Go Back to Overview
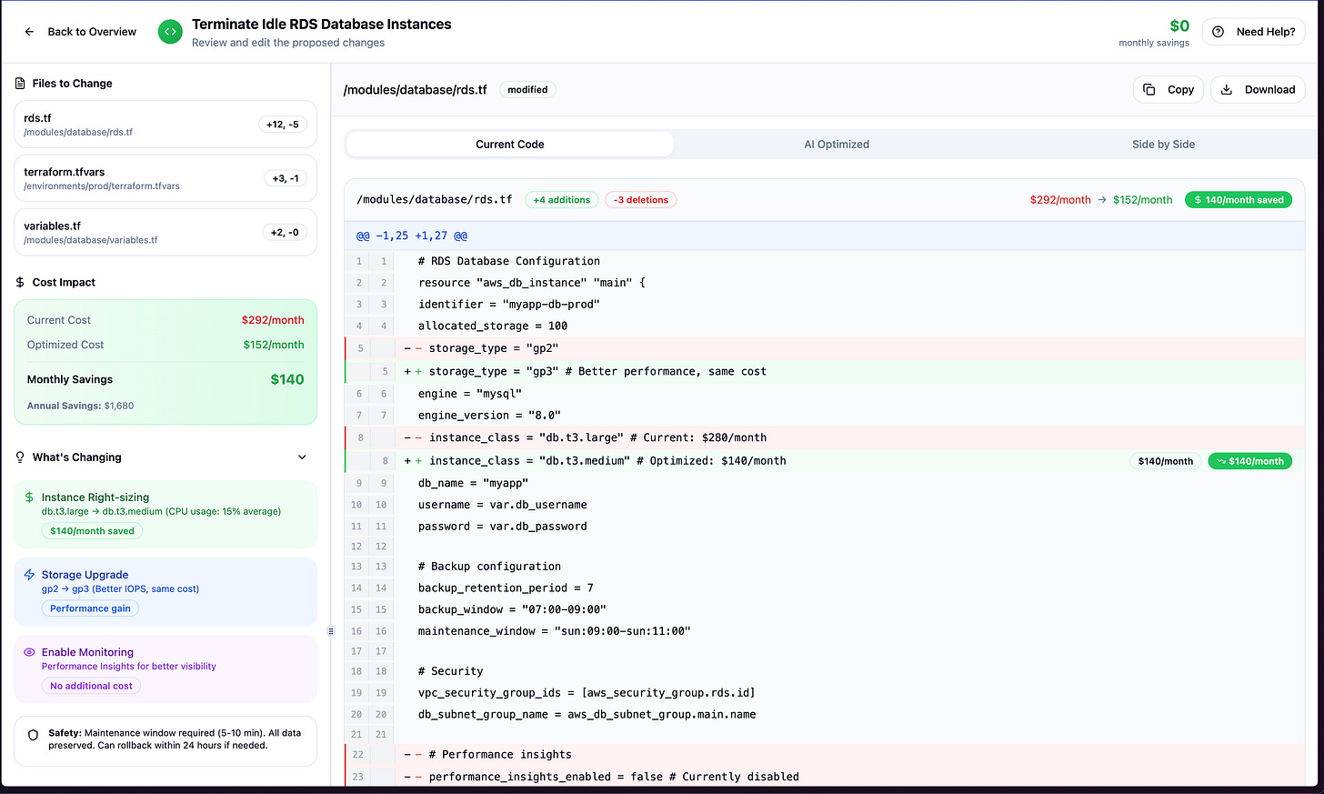This screenshot has height=794, width=1324. click(x=81, y=32)
